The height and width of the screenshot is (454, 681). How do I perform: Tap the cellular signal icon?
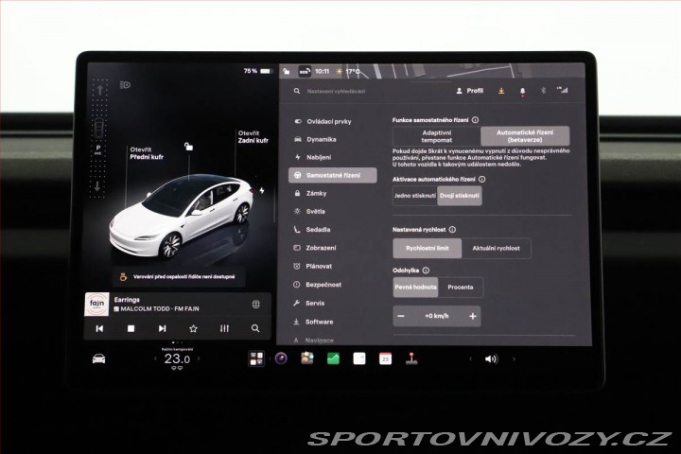[x=562, y=91]
